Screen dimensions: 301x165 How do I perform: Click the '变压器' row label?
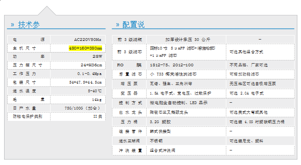129,93
